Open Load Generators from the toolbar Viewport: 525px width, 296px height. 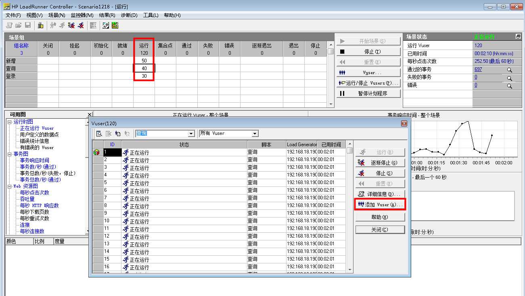(40, 25)
